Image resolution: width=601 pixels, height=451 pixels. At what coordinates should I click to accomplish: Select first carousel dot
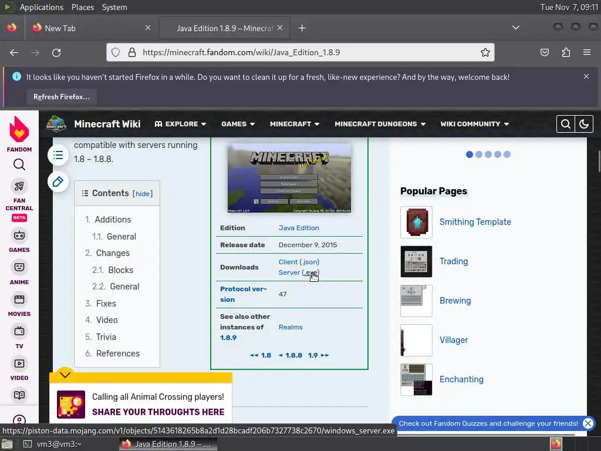pos(469,154)
